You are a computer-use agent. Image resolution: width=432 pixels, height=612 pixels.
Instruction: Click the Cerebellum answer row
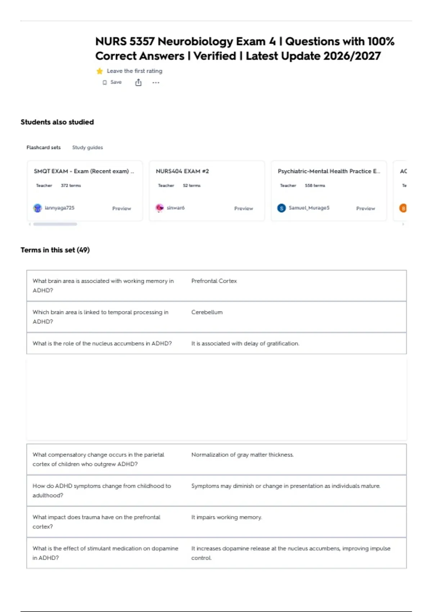(216, 317)
